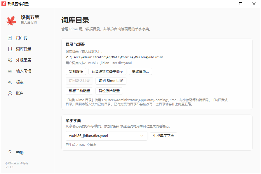Click the rime directory path text
Viewport: 261px width, 174px height.
(115, 57)
